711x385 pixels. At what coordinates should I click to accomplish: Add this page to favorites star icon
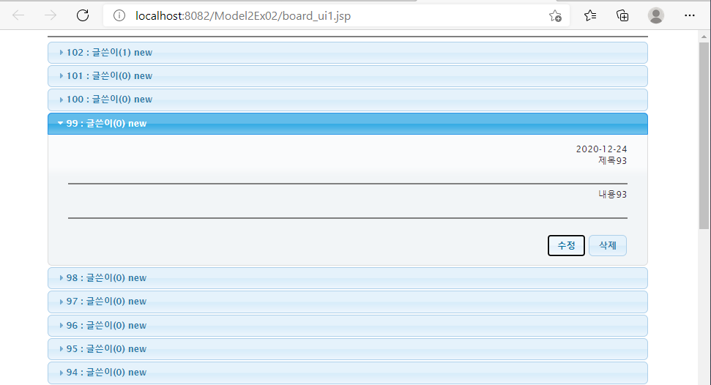pos(555,16)
